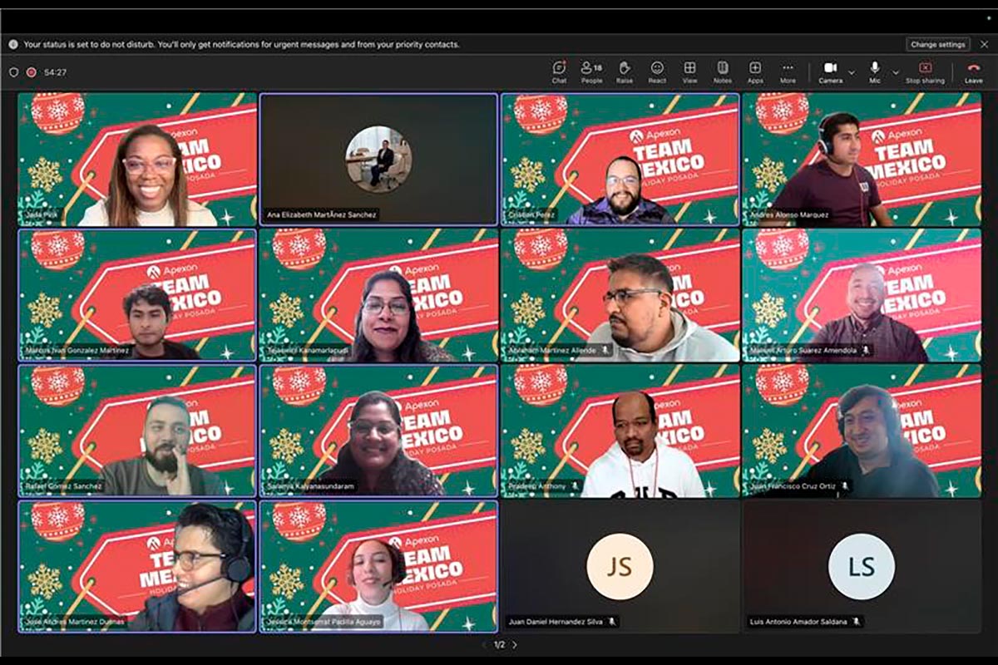Screen dimensions: 998x665
Task: Mute the Mic
Action: 875,71
